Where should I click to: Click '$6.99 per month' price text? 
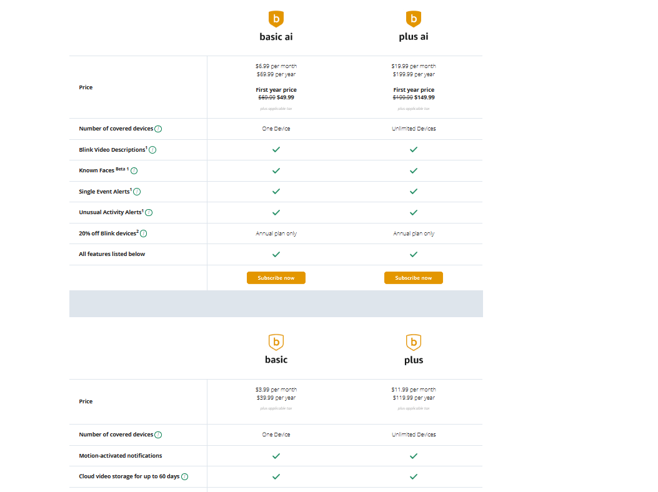276,66
